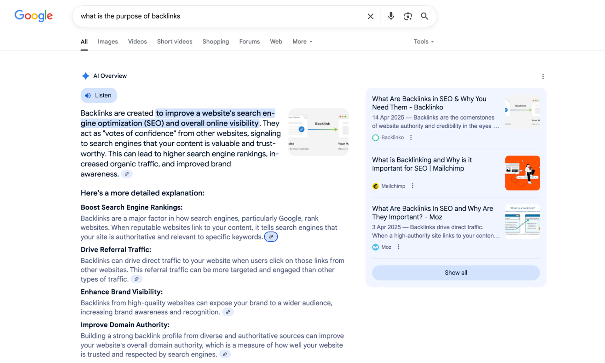Screen dimensions: 605x363
Task: Click 'Here's a more detailed explanation:' text
Action: coord(142,193)
